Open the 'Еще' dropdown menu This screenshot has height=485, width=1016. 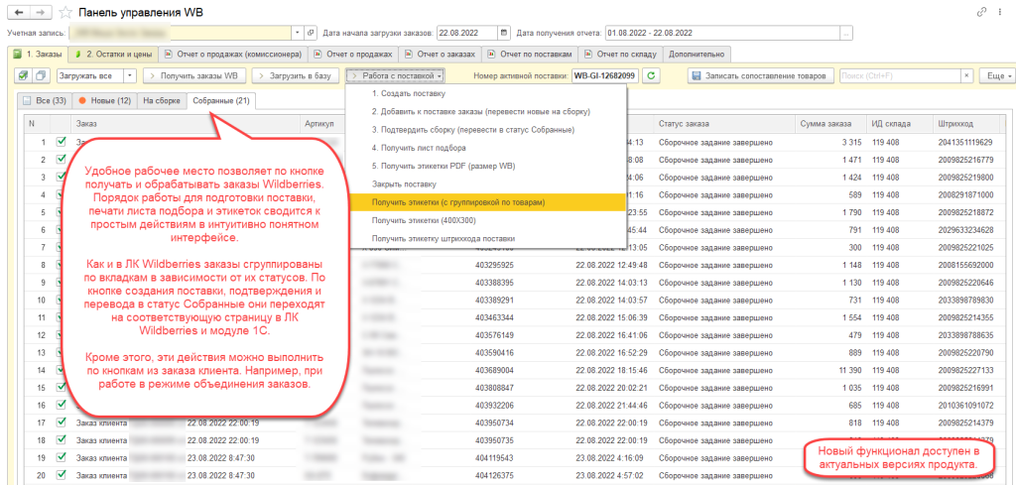[994, 75]
